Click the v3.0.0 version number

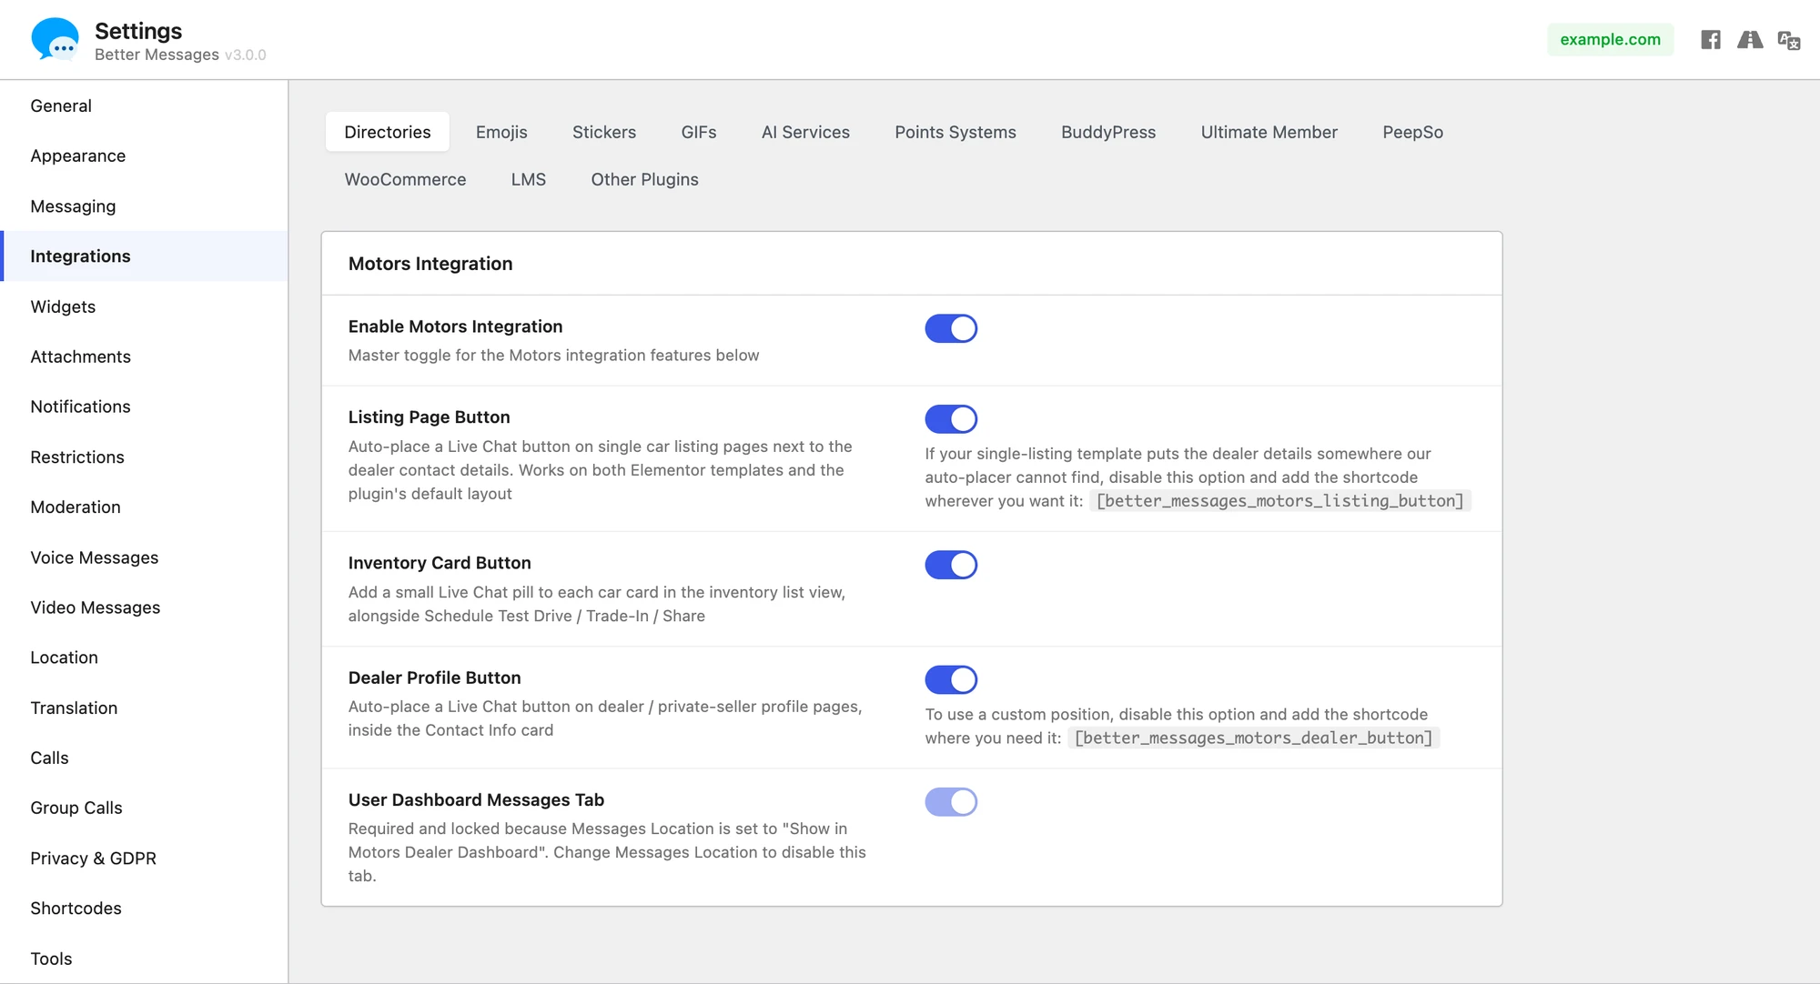(x=246, y=55)
